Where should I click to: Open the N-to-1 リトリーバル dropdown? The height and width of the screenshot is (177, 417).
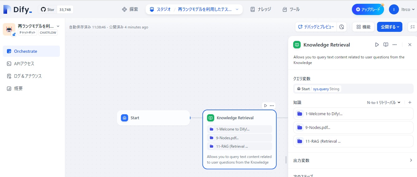(384, 102)
